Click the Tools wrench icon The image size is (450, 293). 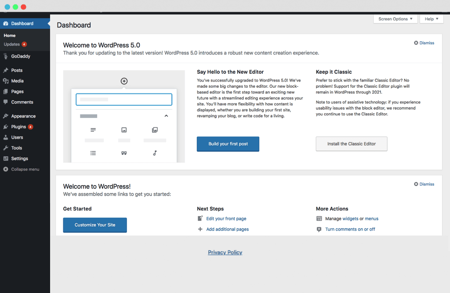pos(6,148)
